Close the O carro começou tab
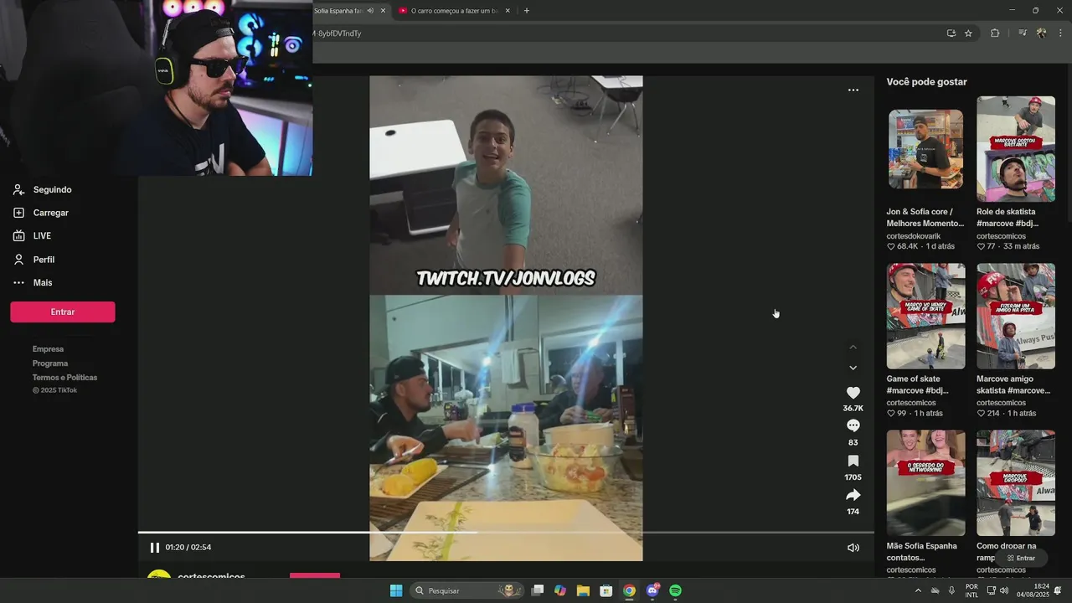The image size is (1072, 603). click(508, 11)
